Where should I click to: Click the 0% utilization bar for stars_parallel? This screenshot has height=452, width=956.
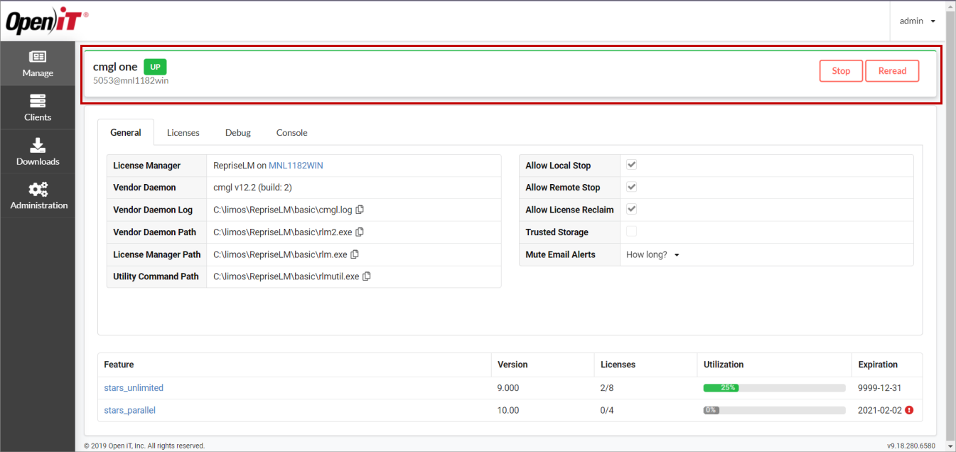click(774, 410)
